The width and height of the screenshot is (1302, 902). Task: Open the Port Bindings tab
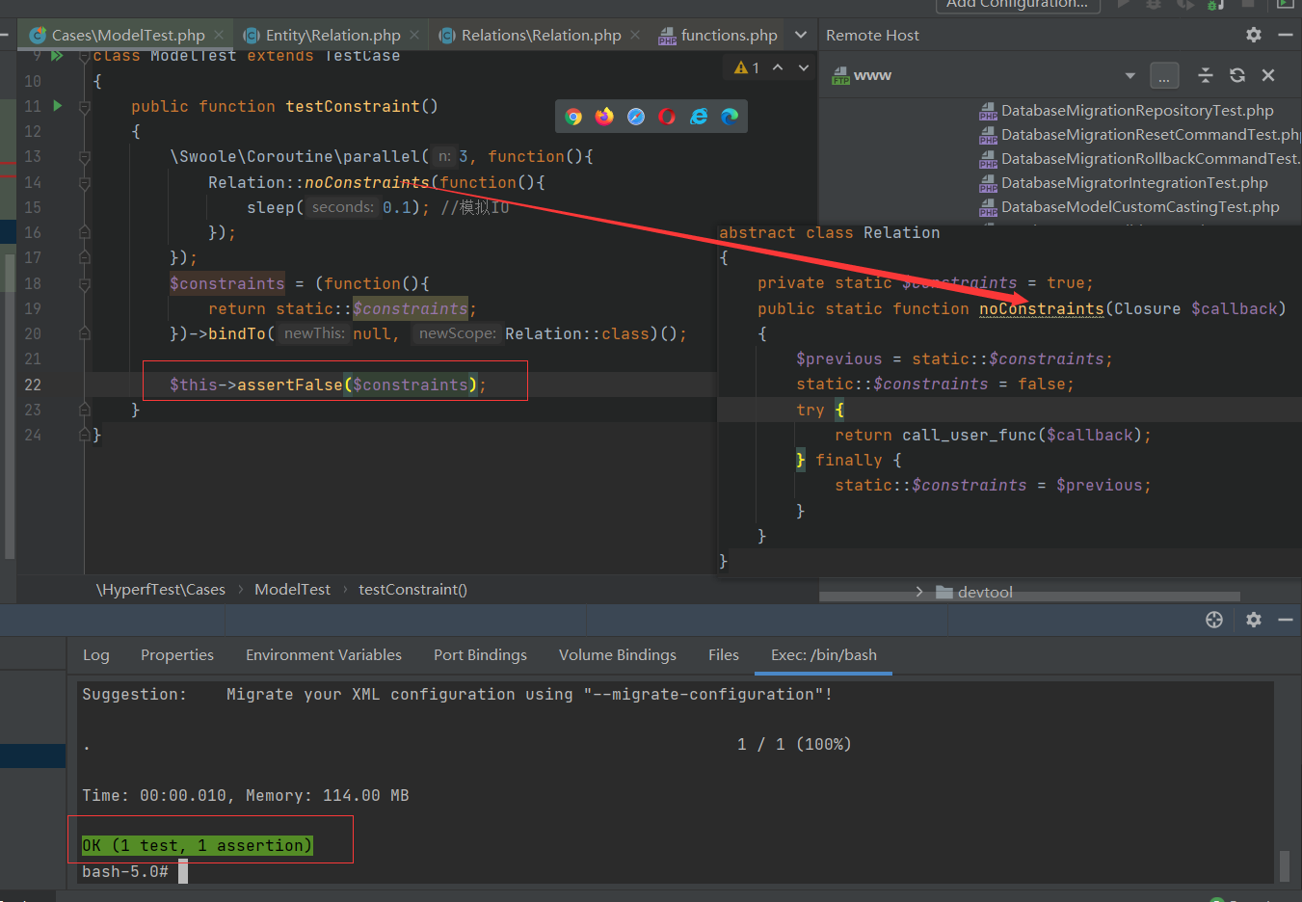click(x=480, y=654)
